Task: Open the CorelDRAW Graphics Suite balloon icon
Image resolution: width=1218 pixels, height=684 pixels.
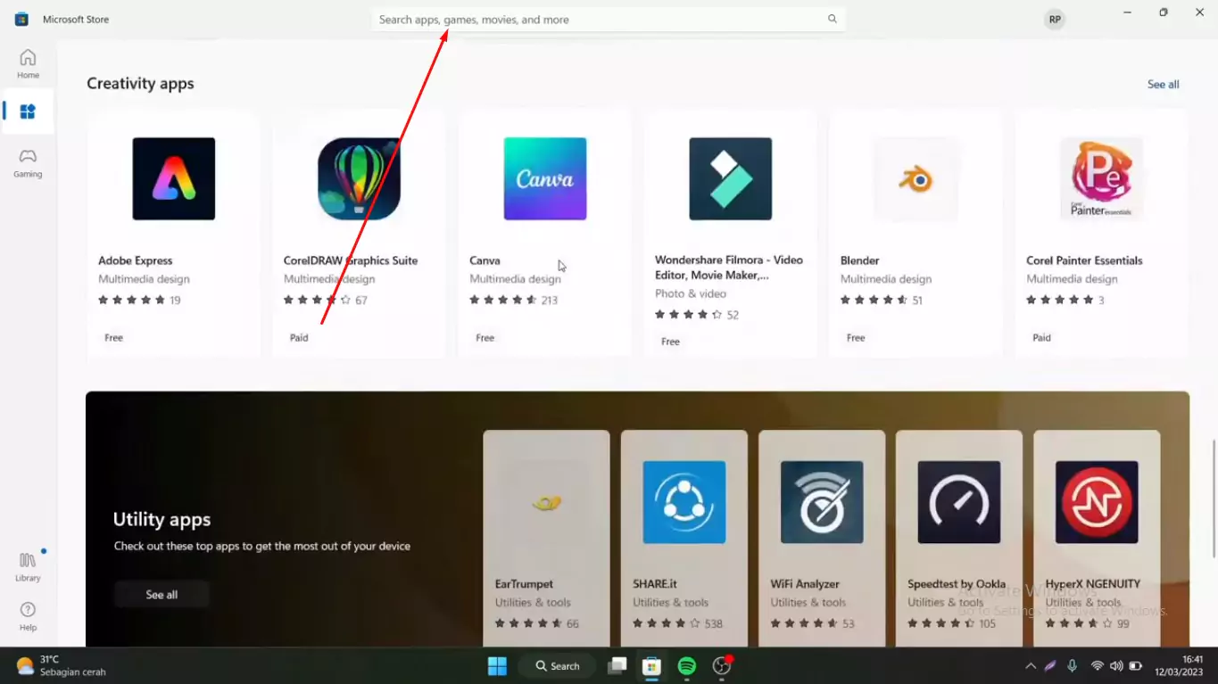Action: pos(359,178)
